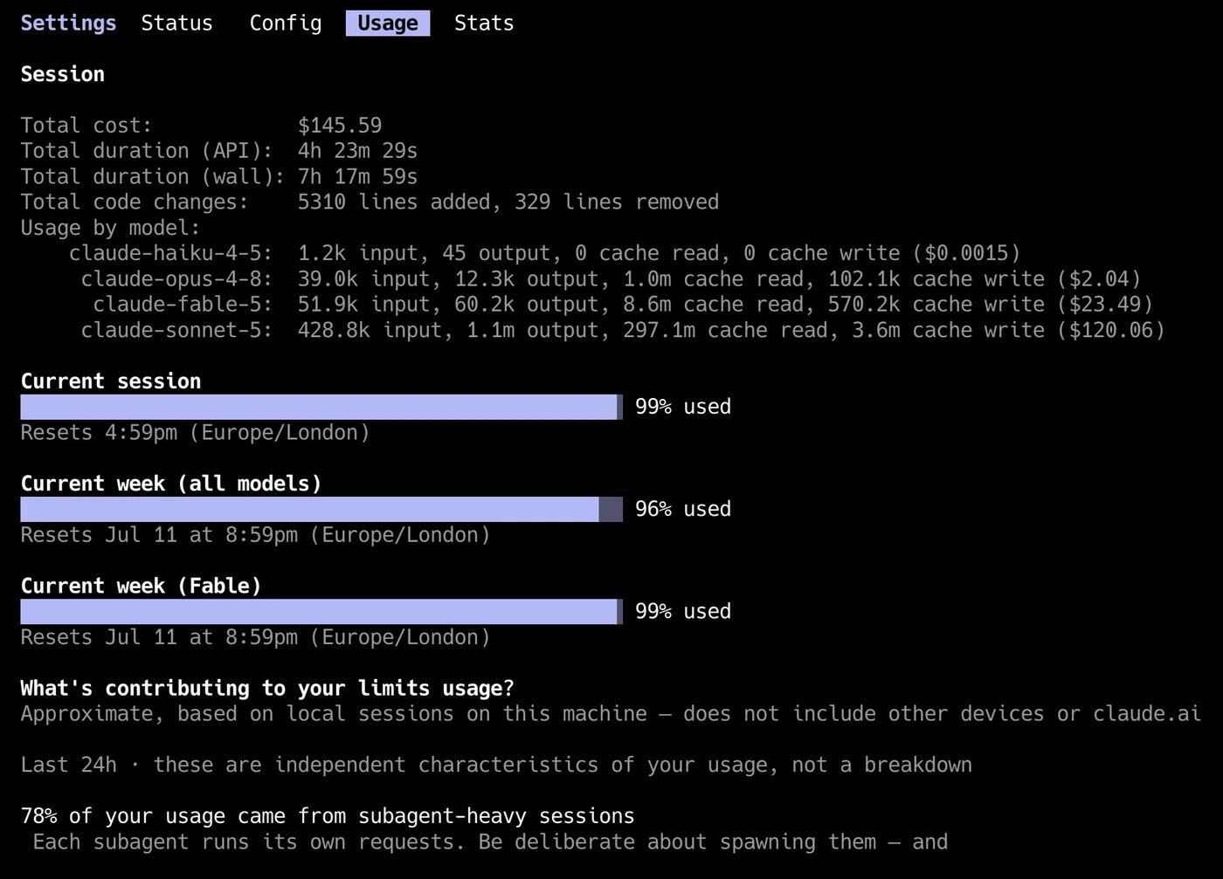Click the "Each subagent runs its own requests" tip
This screenshot has height=879, width=1223.
click(490, 841)
